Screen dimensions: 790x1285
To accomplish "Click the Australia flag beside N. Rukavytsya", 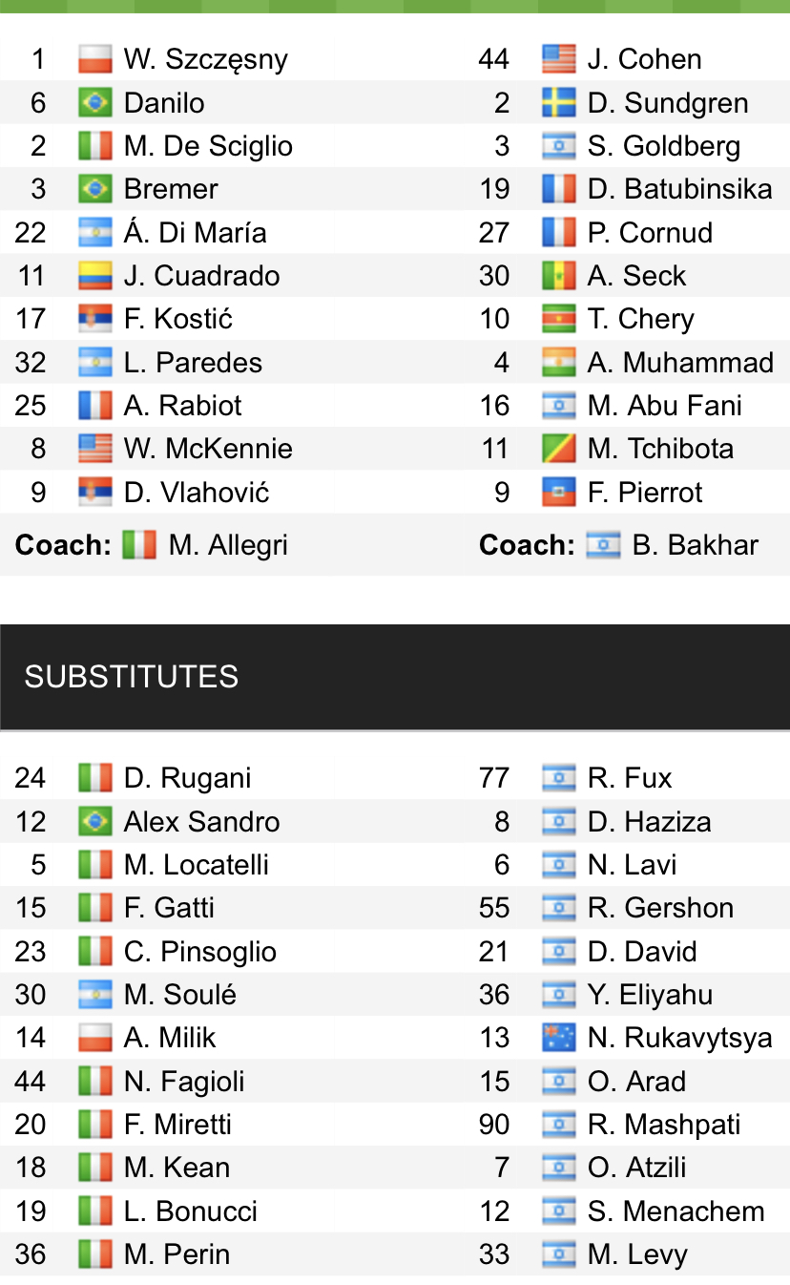I will click(x=558, y=1038).
